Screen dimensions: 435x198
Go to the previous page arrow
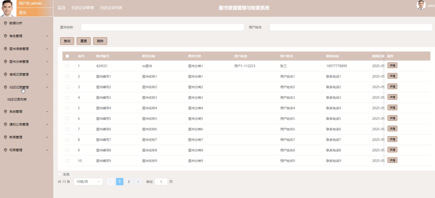(x=111, y=182)
